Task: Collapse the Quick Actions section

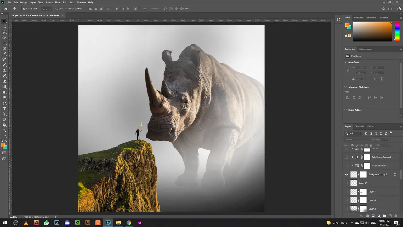Action: click(346, 110)
